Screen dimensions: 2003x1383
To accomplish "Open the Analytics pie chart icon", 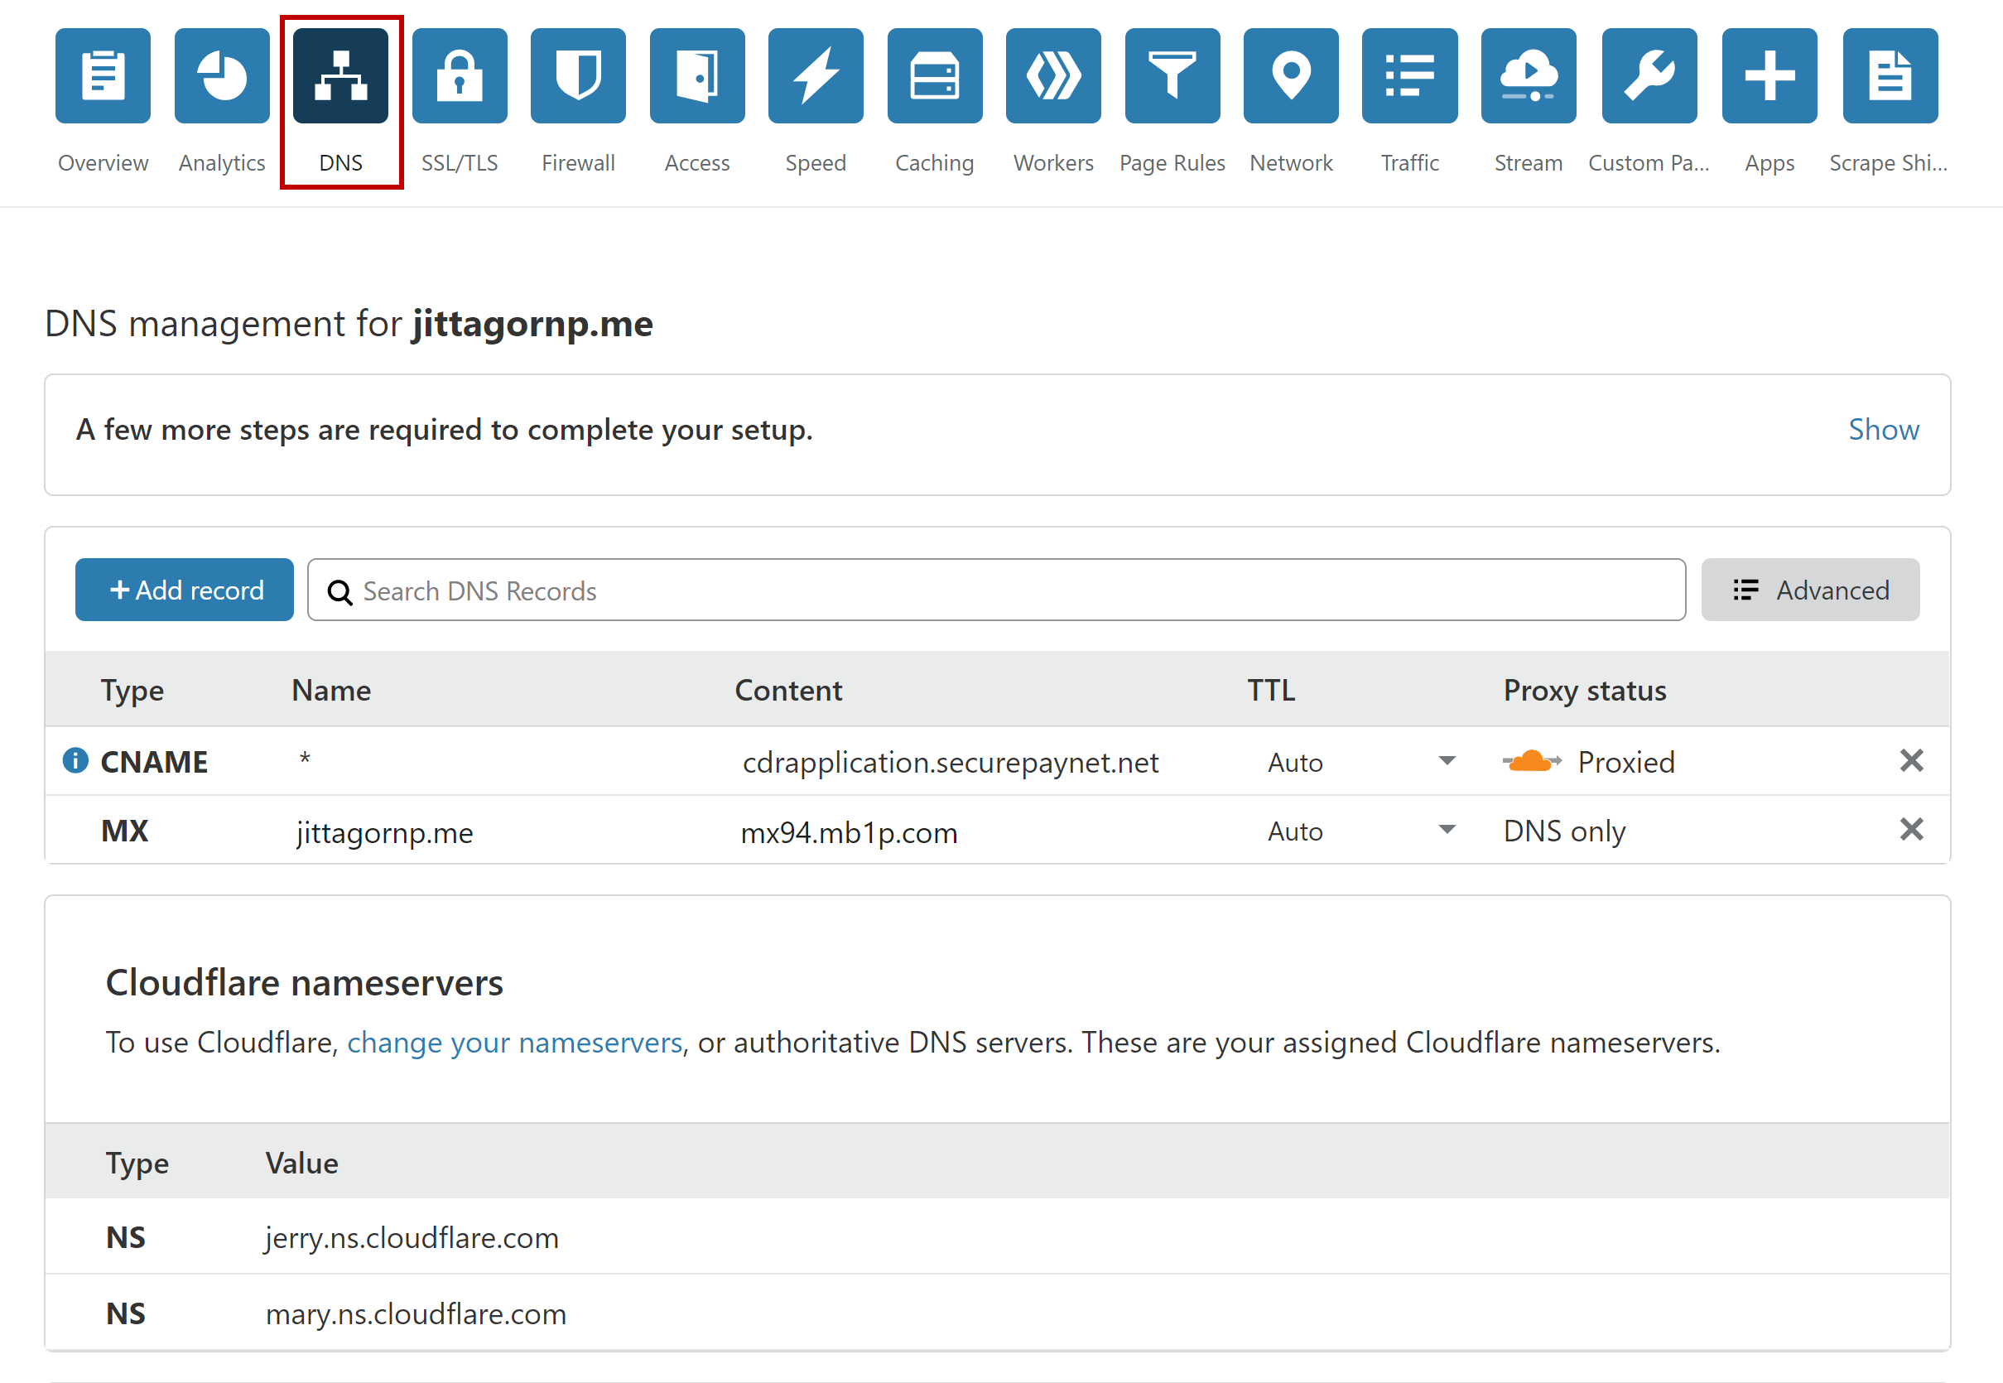I will [x=222, y=76].
